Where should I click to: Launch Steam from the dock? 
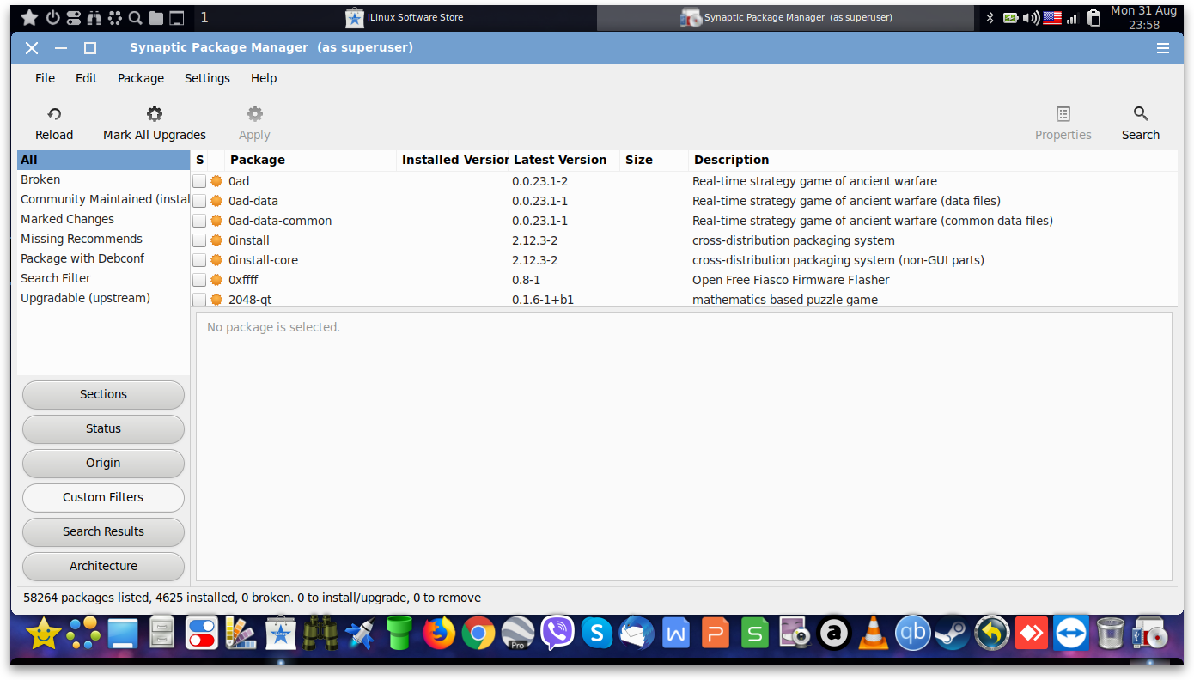(x=952, y=634)
